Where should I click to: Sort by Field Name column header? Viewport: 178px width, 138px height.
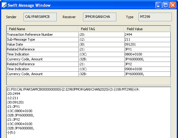43,29
